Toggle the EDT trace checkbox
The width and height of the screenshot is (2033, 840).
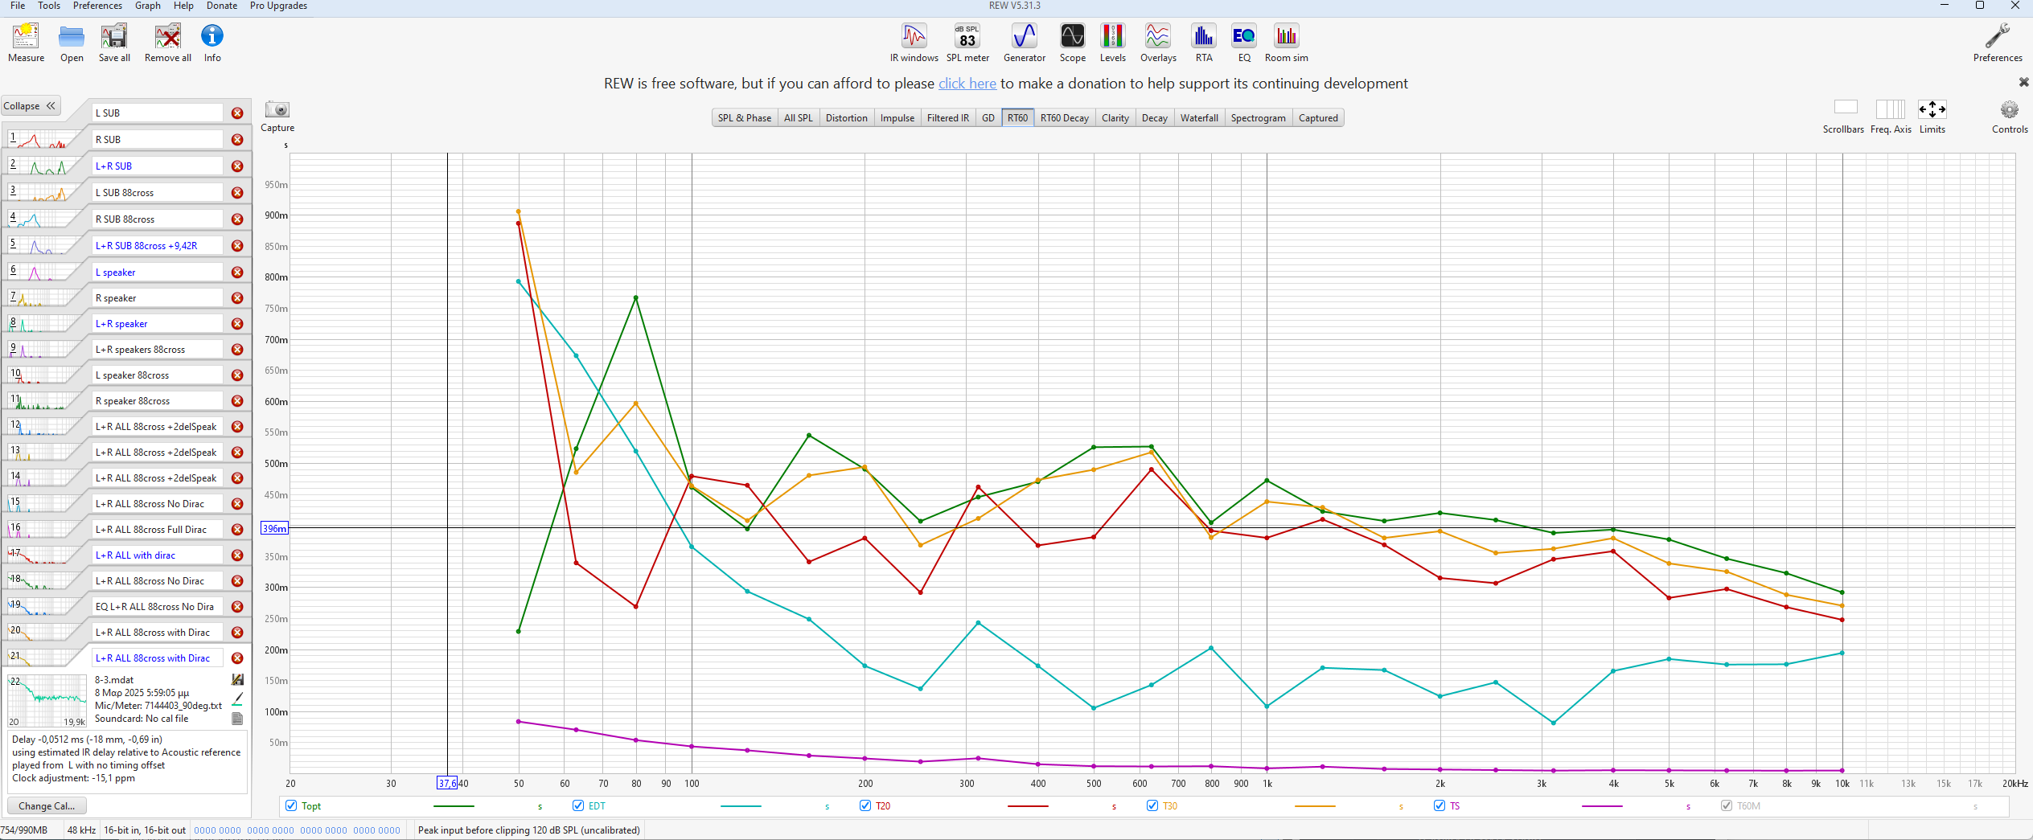[x=578, y=805]
